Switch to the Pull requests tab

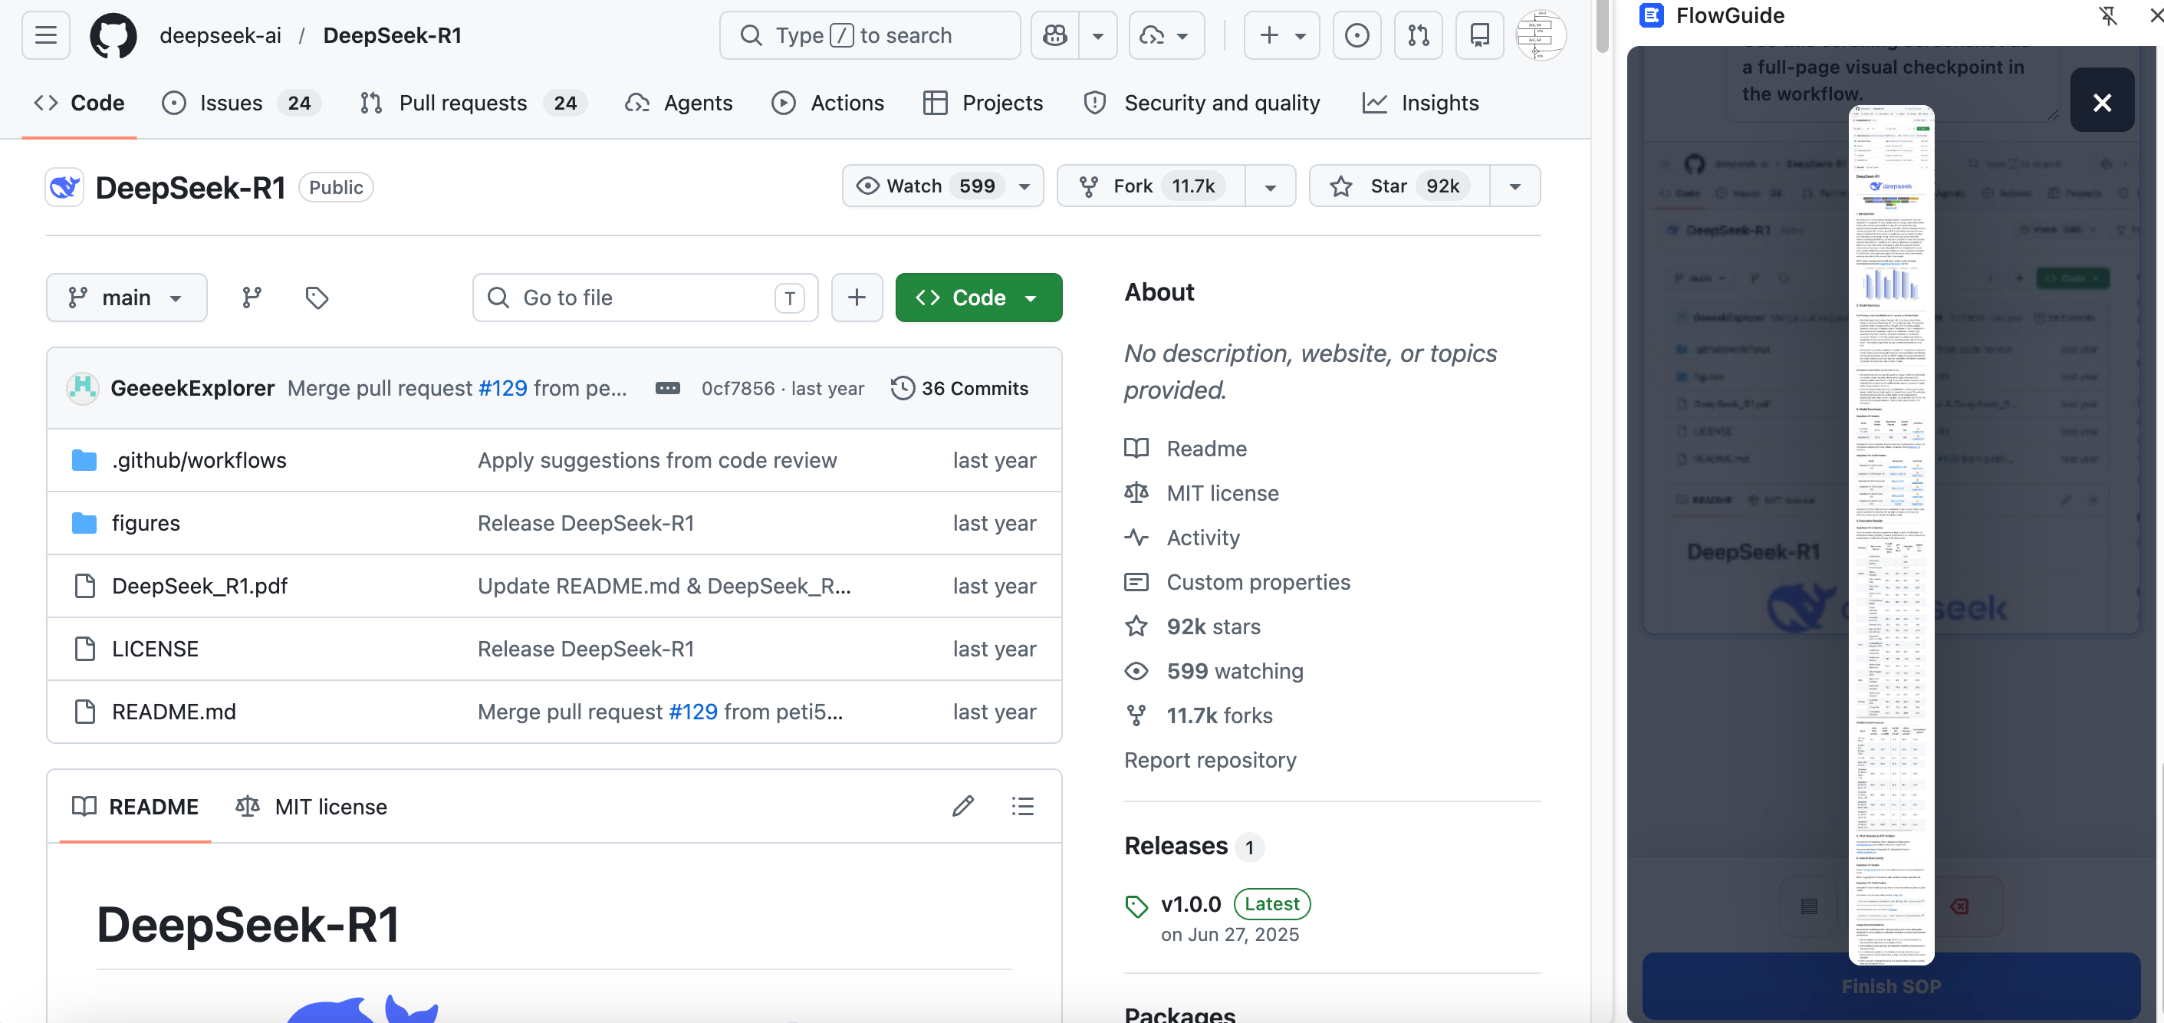[473, 103]
